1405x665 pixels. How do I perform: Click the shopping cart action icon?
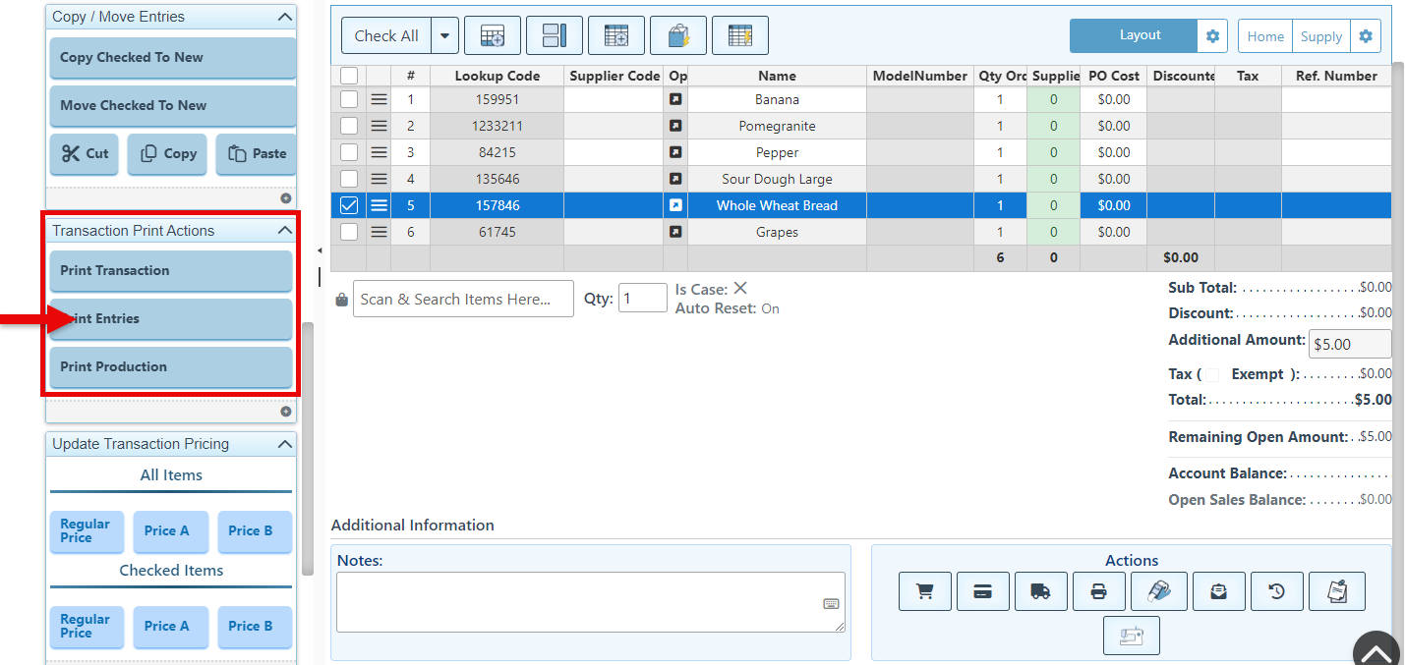tap(924, 591)
